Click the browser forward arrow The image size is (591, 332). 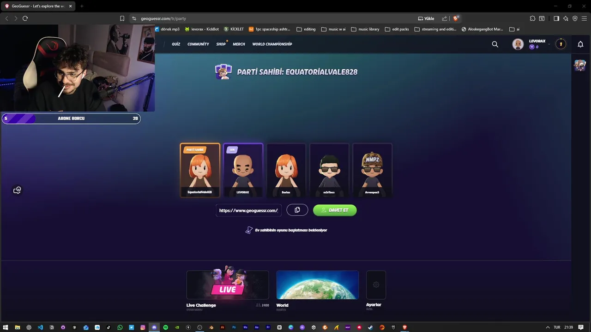(x=16, y=18)
